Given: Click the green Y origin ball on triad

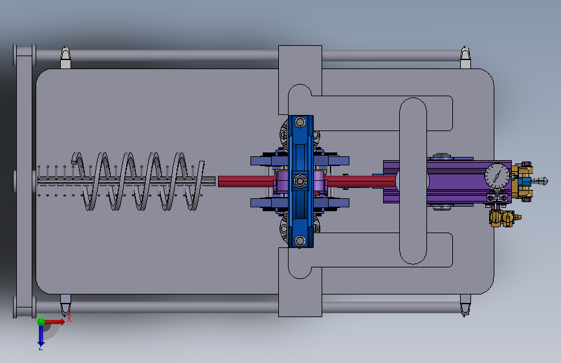Looking at the screenshot, I should (41, 321).
